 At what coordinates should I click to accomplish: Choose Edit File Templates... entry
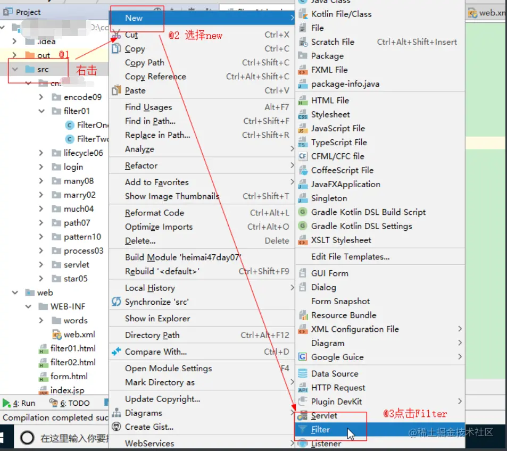380,257
